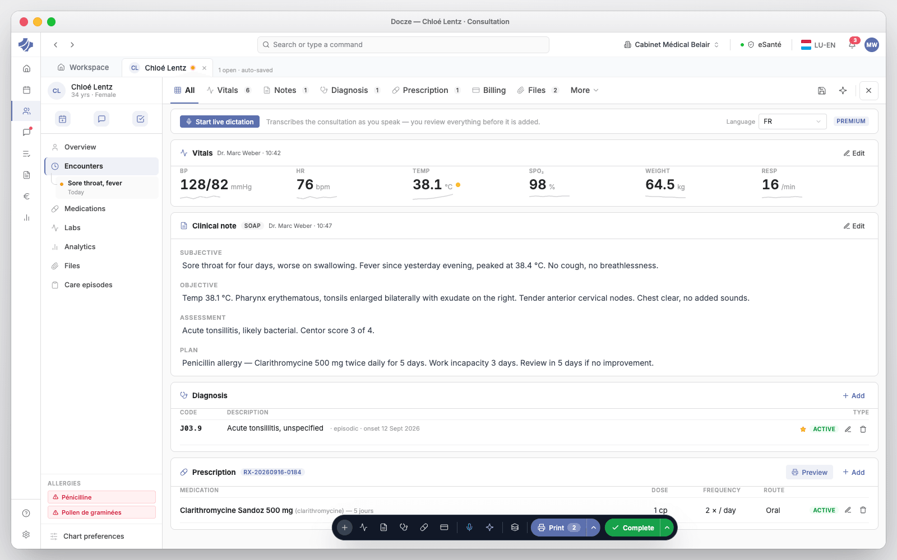Open the dictation Language FR dropdown
Image resolution: width=897 pixels, height=560 pixels.
point(792,122)
